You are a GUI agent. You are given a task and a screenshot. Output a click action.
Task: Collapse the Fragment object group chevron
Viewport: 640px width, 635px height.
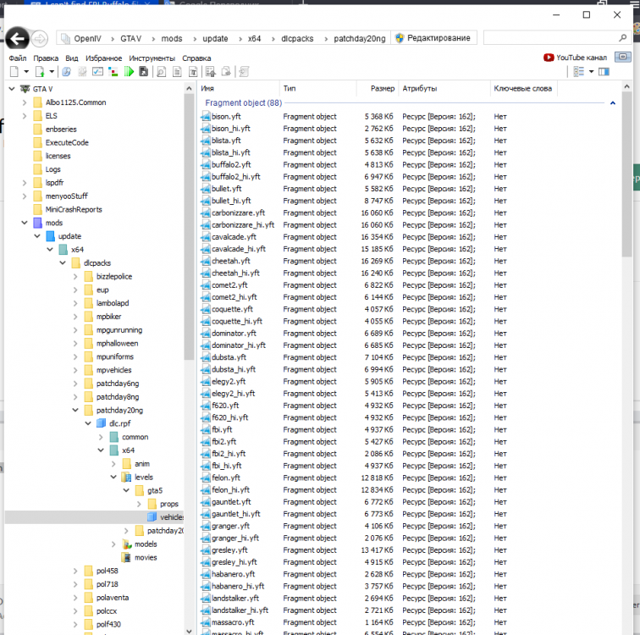(613, 103)
